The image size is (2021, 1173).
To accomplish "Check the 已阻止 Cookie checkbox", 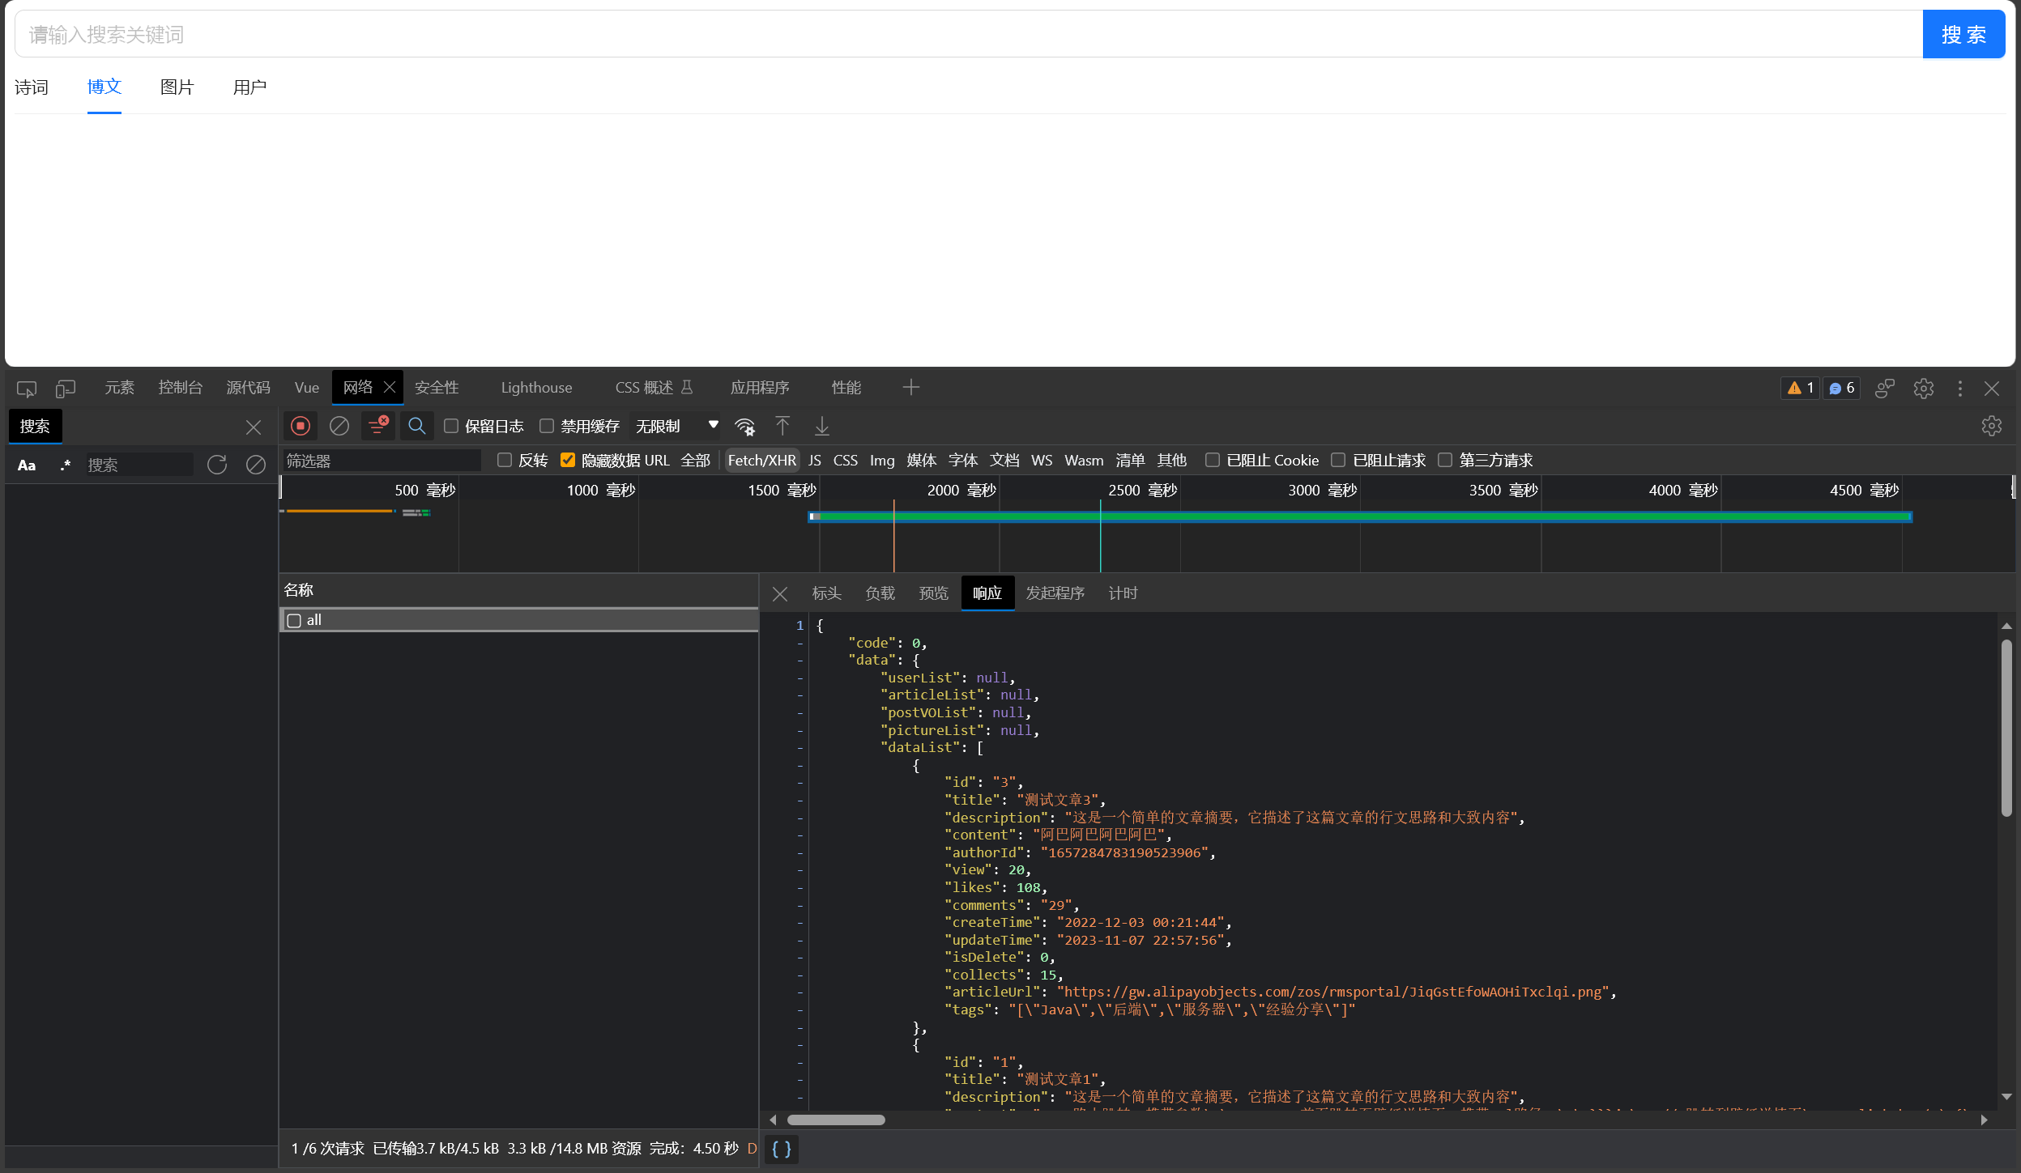I will tap(1213, 460).
